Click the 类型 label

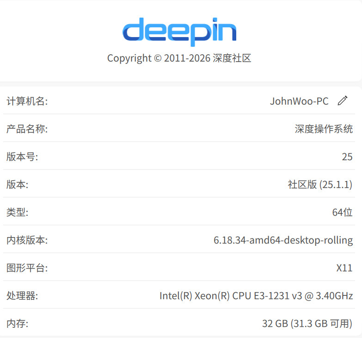tap(17, 212)
